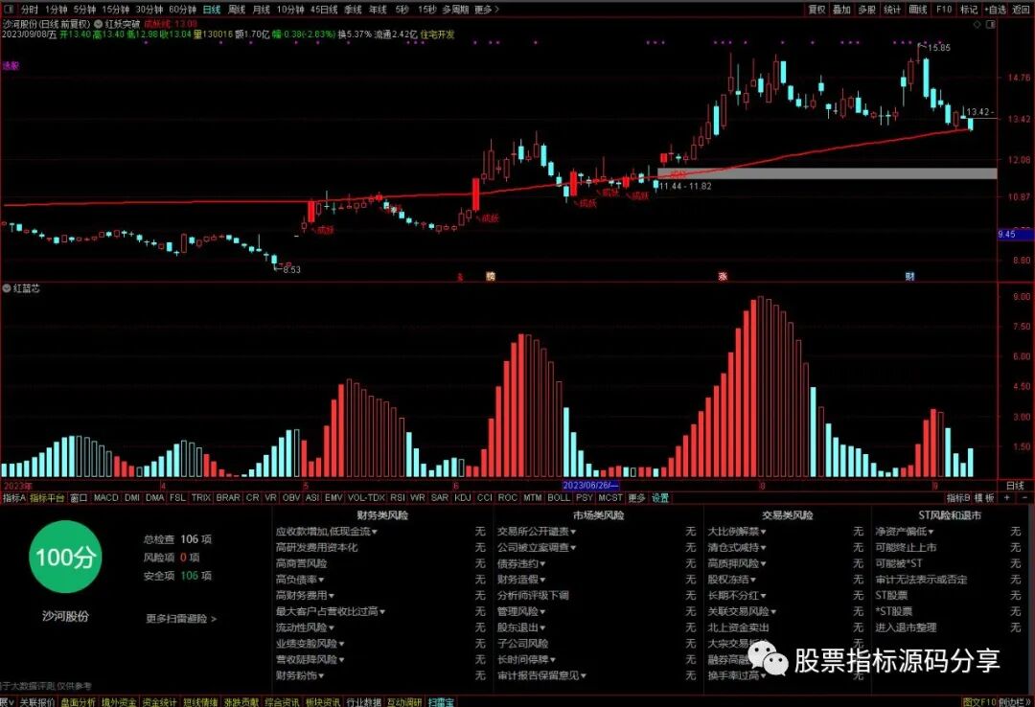Screen dimensions: 1035x707
Task: Expand 流动性风险 risk item
Action: [305, 627]
